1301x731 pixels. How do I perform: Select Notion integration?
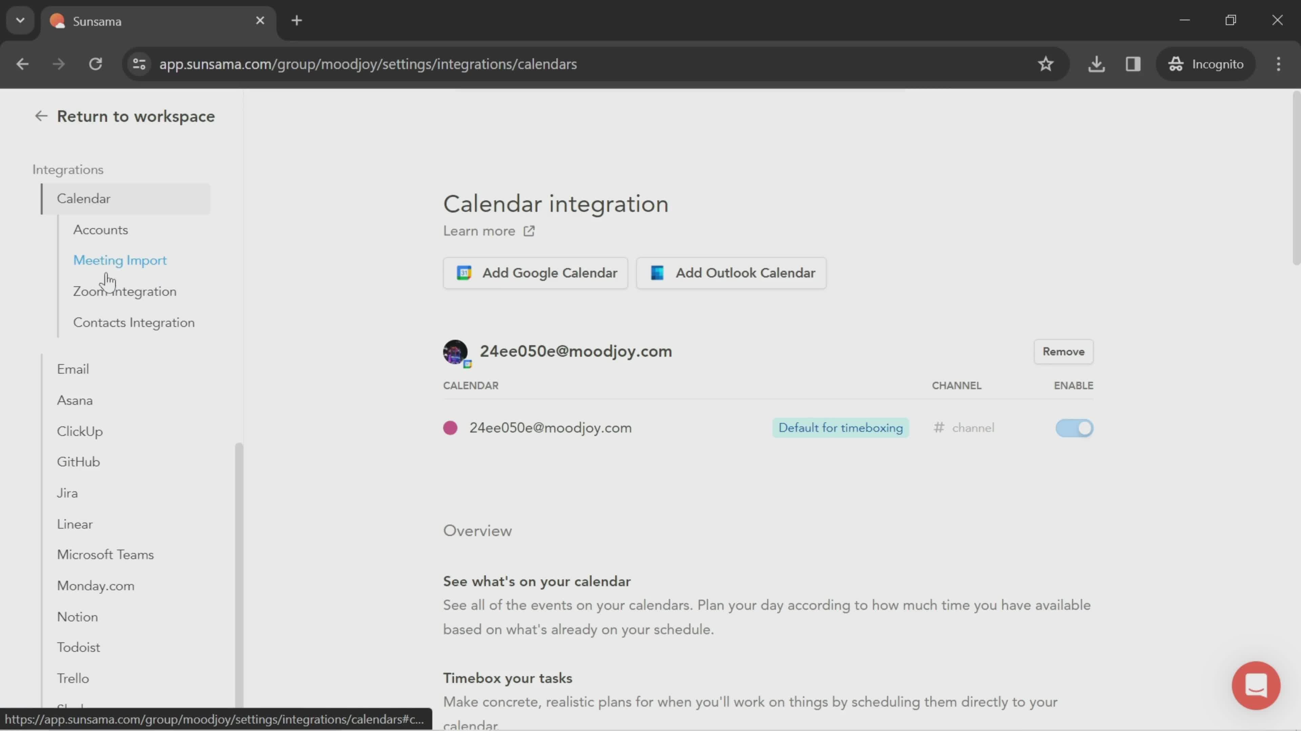click(77, 617)
